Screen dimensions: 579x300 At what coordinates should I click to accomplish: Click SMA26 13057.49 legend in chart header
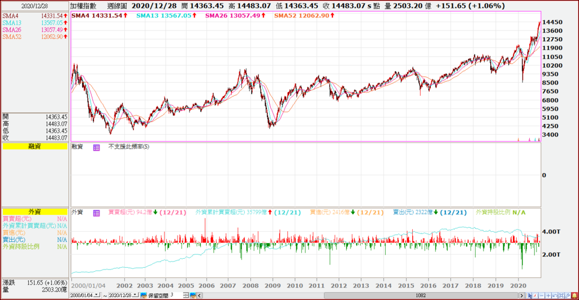(x=235, y=15)
